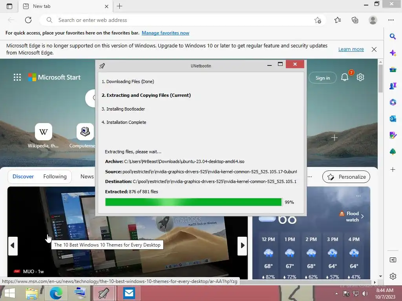Add a new browser tab

(119, 6)
